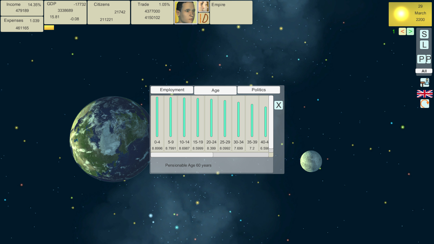This screenshot has width=434, height=244.
Task: Open the Income panel
Action: [x=22, y=8]
